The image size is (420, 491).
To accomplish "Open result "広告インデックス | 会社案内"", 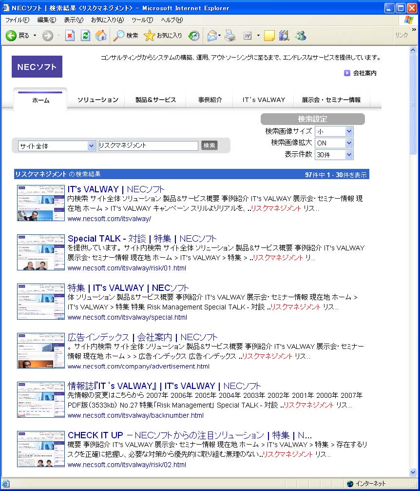I will (142, 337).
